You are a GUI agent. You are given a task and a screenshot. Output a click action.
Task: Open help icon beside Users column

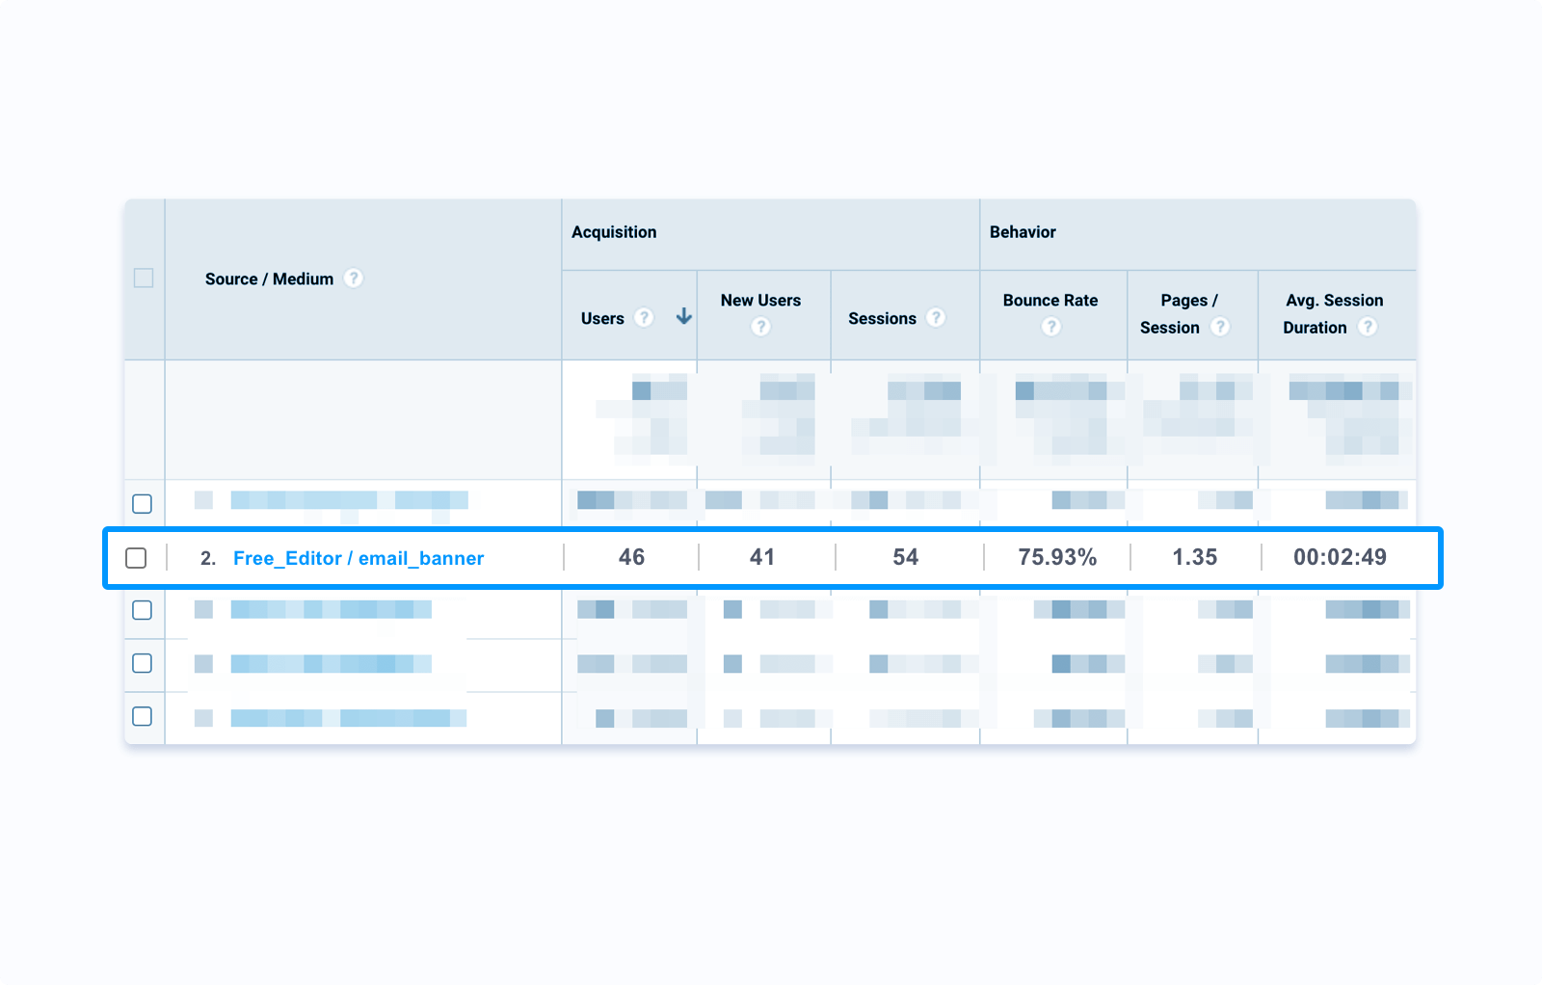[644, 317]
